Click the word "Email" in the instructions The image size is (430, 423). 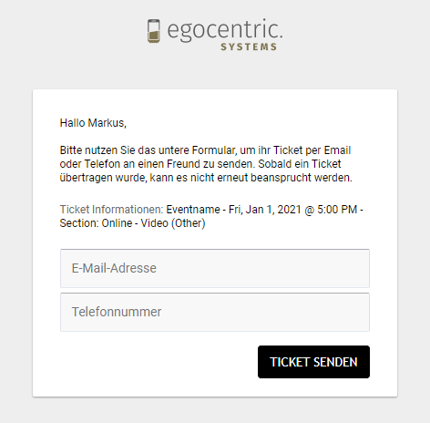pyautogui.click(x=337, y=150)
